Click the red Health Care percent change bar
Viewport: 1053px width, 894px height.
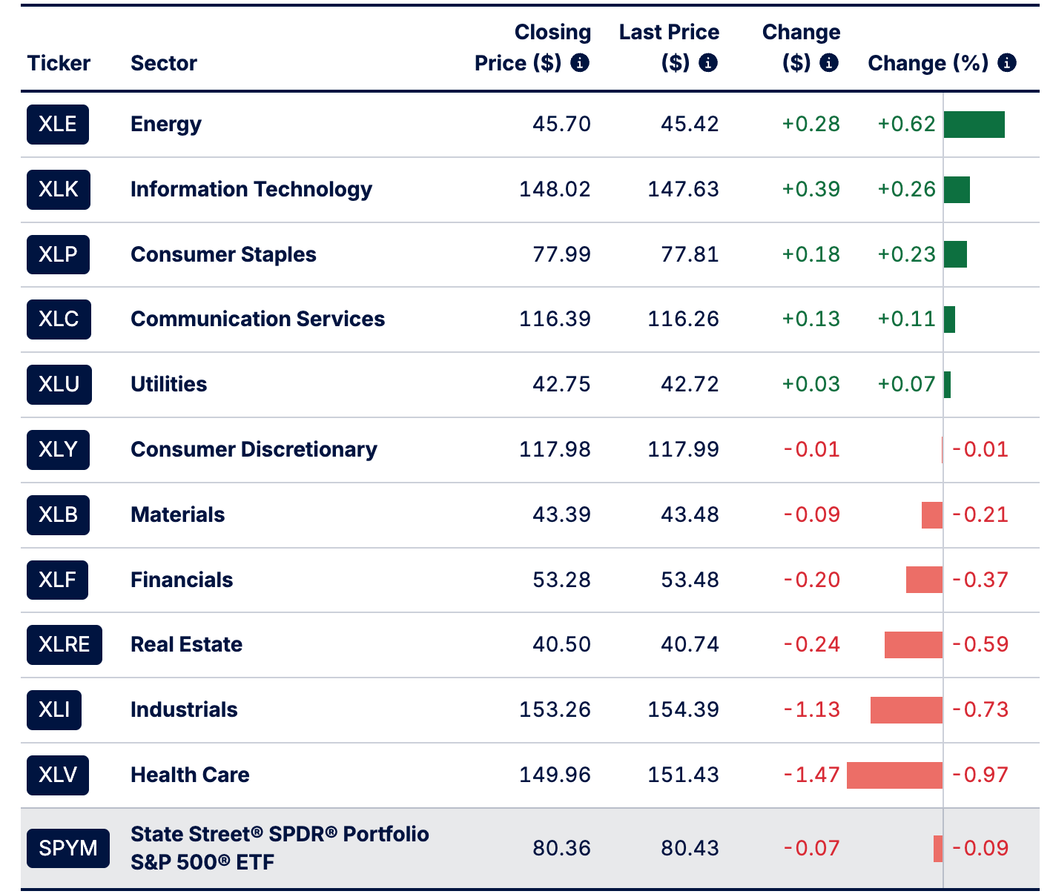point(894,775)
